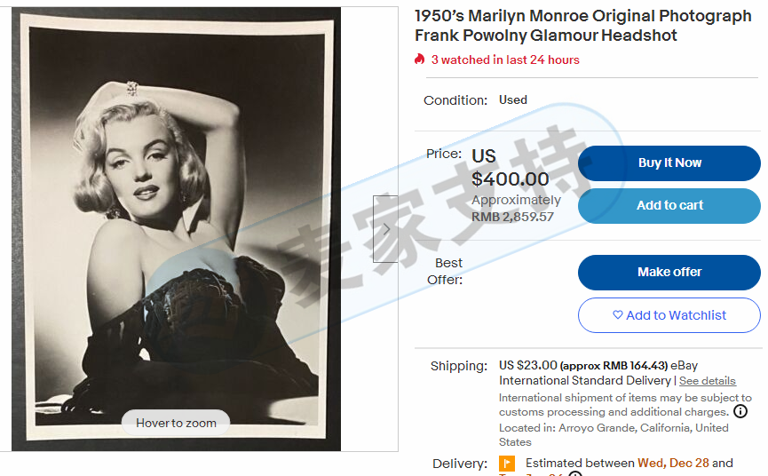Add the photograph to cart

click(x=669, y=206)
